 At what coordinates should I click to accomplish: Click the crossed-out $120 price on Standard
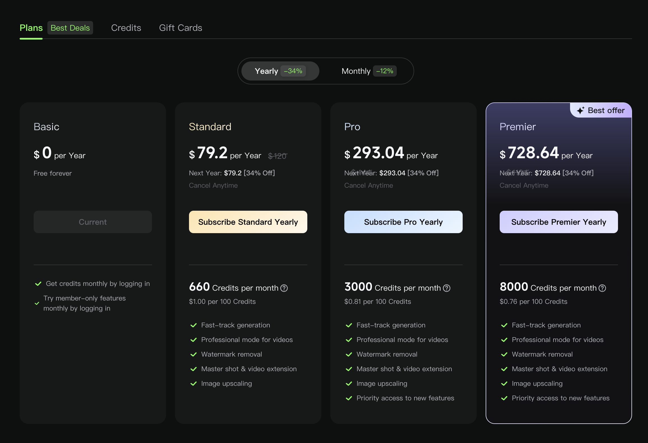pos(278,156)
